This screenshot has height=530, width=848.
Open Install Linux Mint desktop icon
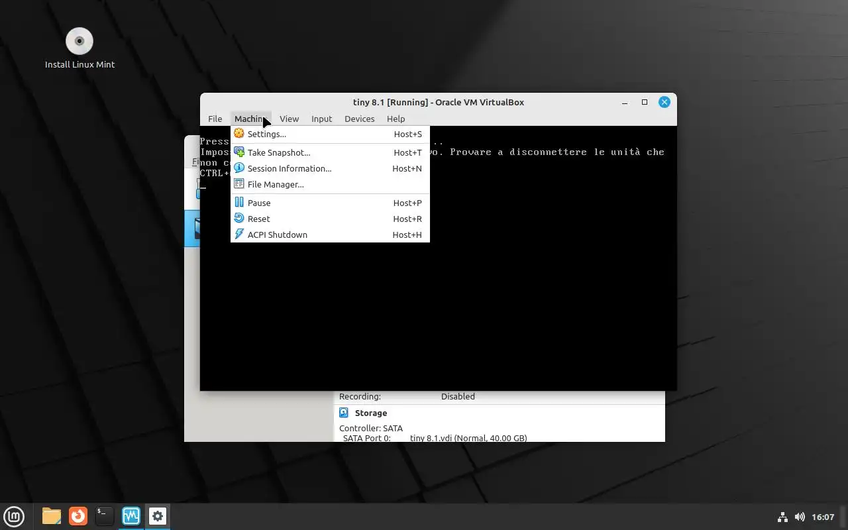coord(79,48)
